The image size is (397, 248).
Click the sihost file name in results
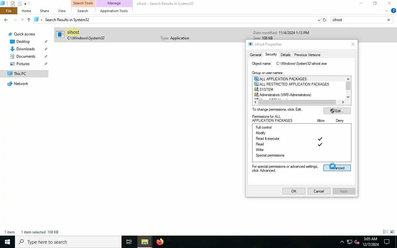coord(73,32)
